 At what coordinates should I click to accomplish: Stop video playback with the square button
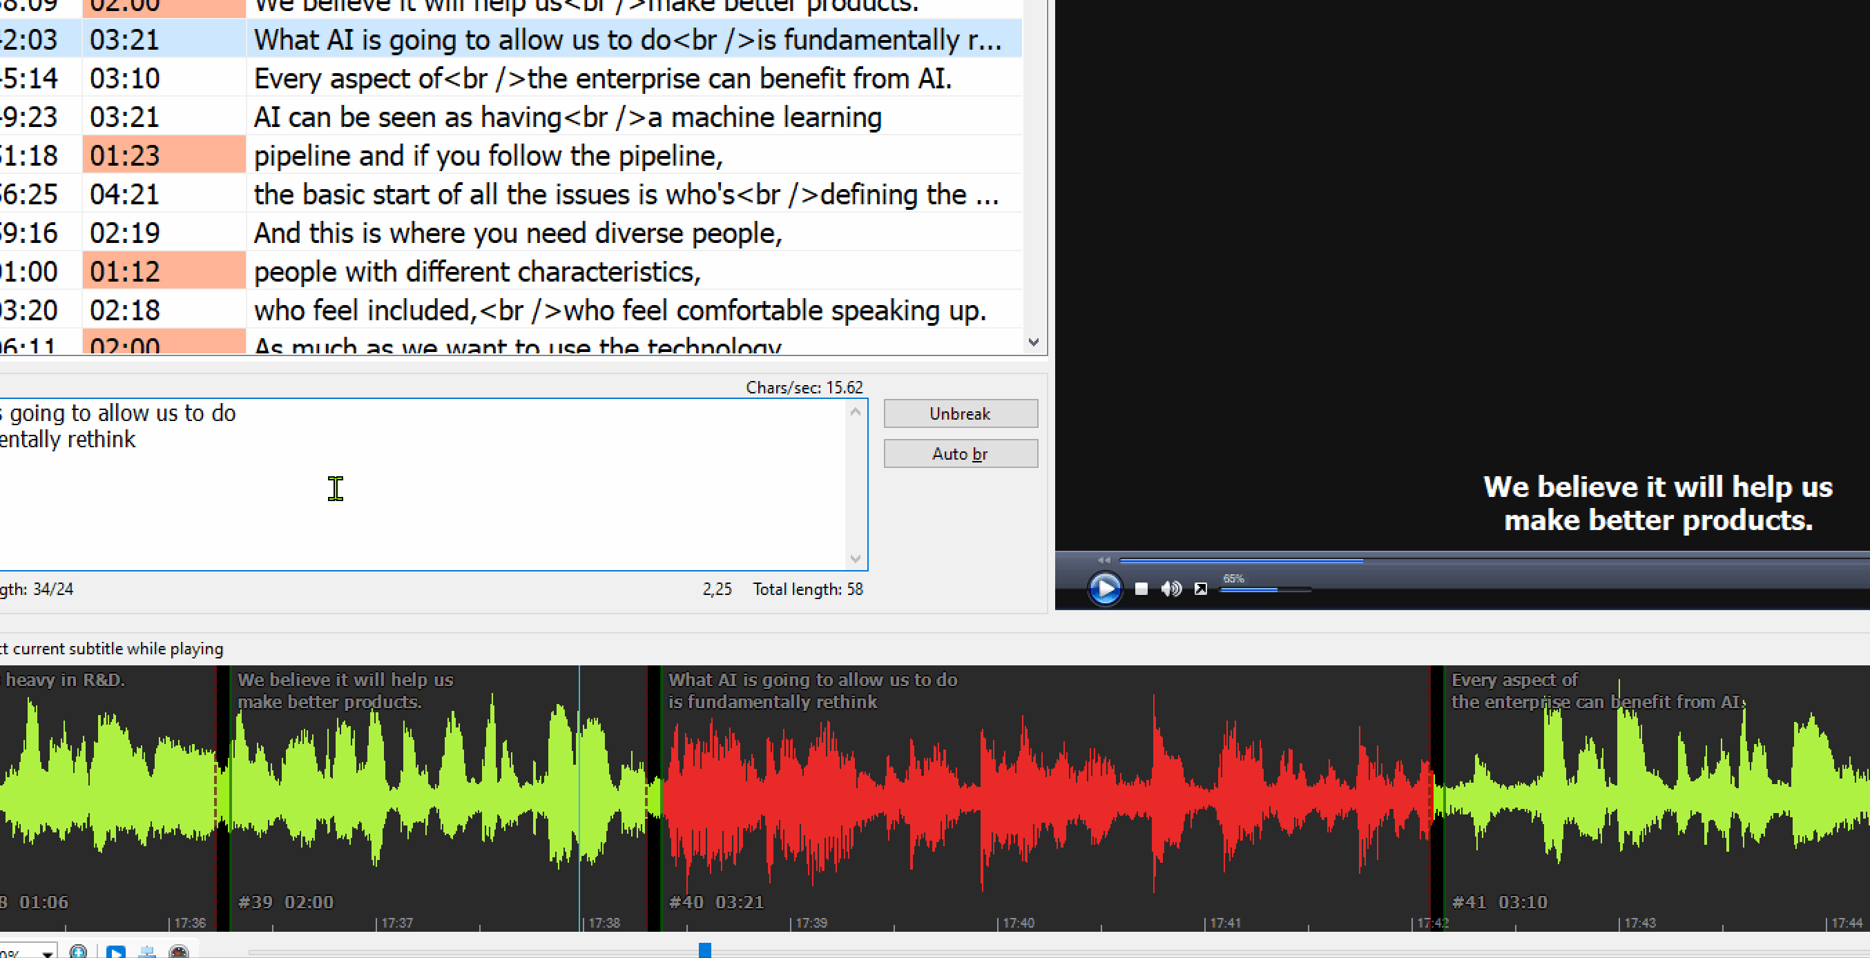pyautogui.click(x=1141, y=589)
